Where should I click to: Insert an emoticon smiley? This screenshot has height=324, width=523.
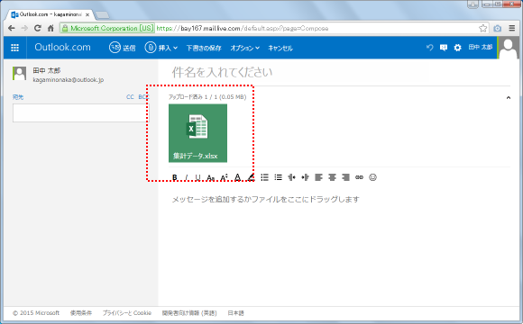[x=373, y=177]
